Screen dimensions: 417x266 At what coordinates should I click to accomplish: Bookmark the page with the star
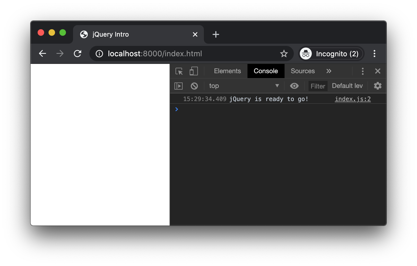(x=284, y=54)
